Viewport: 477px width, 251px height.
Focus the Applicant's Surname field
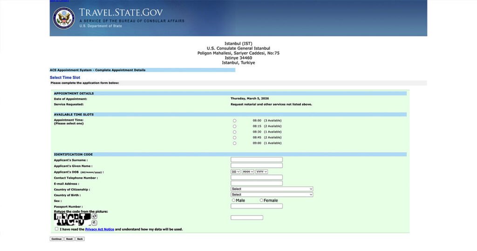tap(257, 160)
